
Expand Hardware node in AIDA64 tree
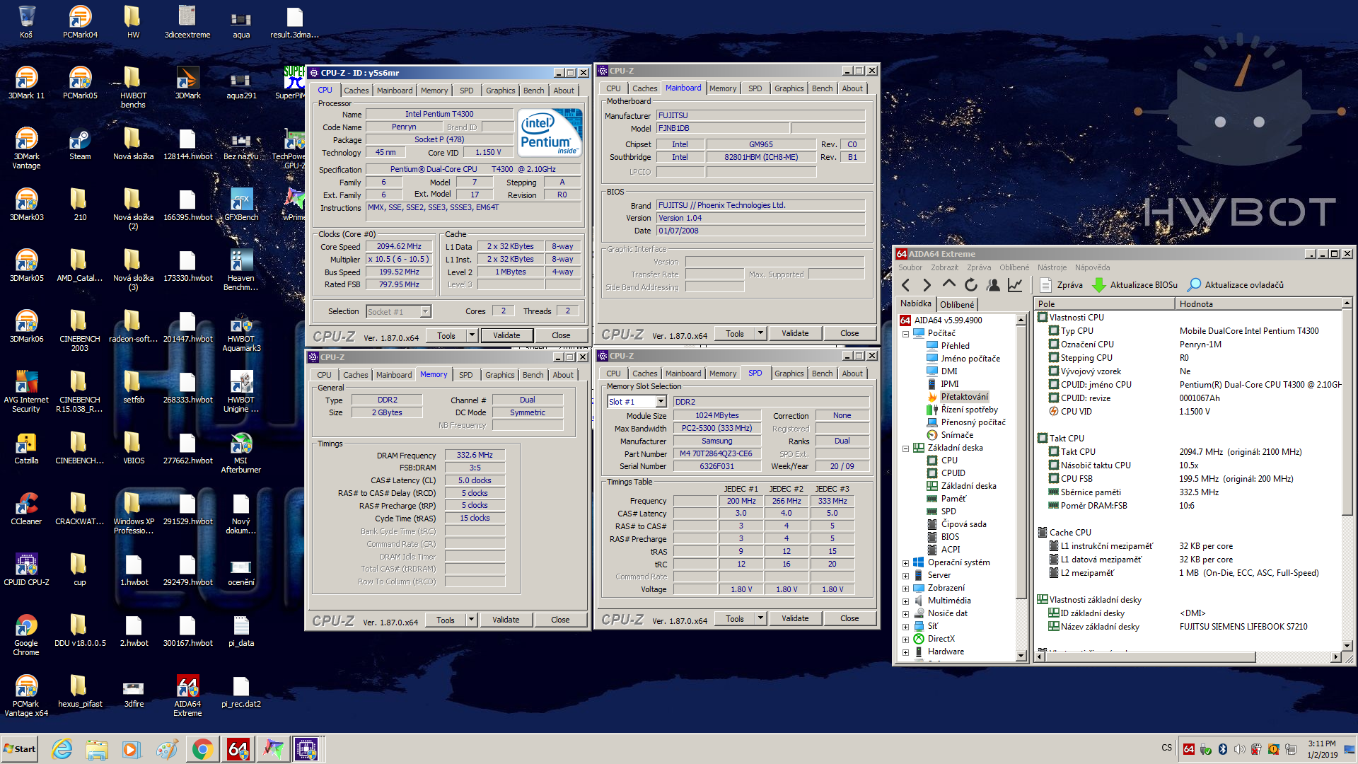click(x=905, y=652)
